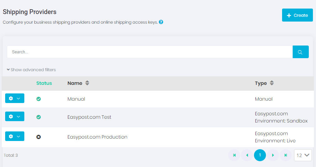The image size is (316, 167).
Task: Toggle green status check of Manual
Action: 39,99
